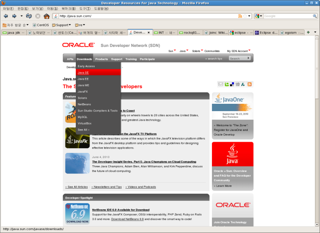Image resolution: width=320 pixels, height=233 pixels.
Task: Click the red Java logo banner
Action: pos(233,154)
